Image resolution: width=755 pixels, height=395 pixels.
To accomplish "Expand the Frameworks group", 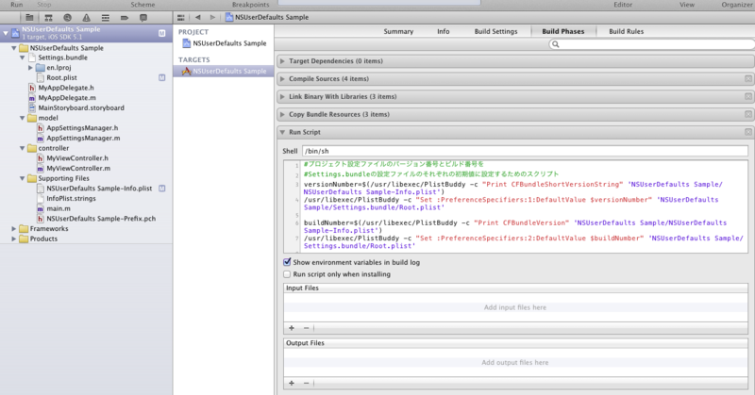I will [x=14, y=229].
